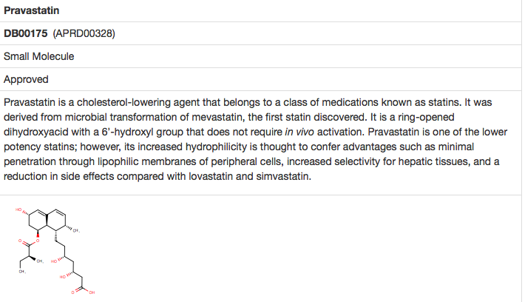Click the carboxylic acid OH at structure bottom

point(91,294)
